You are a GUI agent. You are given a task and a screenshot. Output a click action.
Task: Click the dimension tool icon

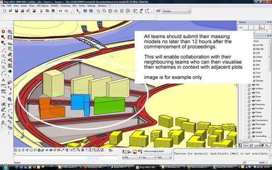3,86
